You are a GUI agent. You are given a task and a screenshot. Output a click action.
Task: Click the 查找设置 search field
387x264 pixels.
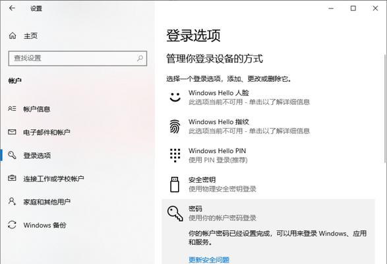78,58
